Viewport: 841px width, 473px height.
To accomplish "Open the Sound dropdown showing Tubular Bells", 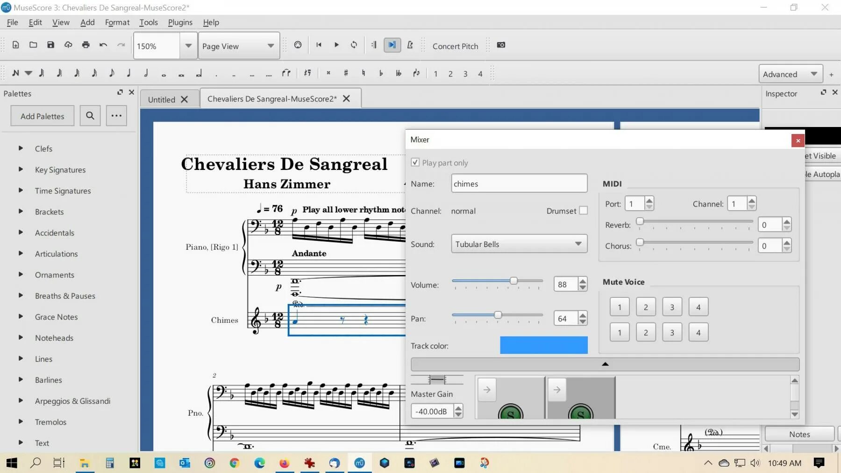I will [x=519, y=244].
